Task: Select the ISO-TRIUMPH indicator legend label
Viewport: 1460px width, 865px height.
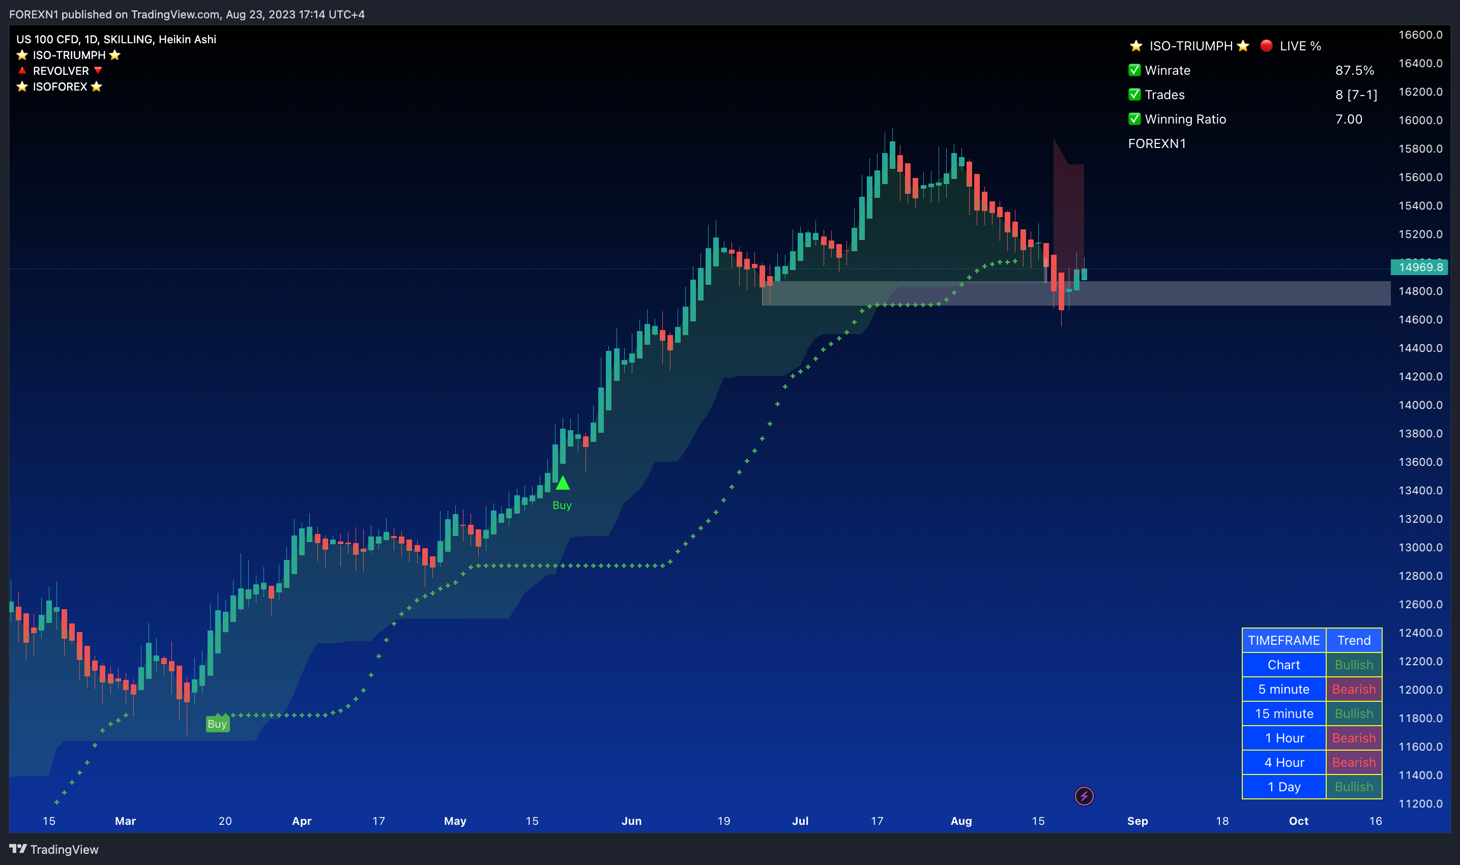Action: click(69, 55)
